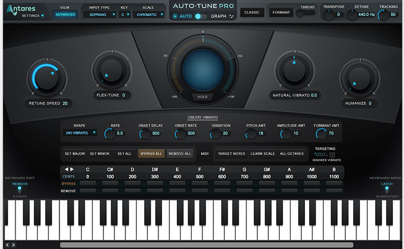Click the Transpose knob
The height and width of the screenshot is (249, 404).
click(329, 15)
